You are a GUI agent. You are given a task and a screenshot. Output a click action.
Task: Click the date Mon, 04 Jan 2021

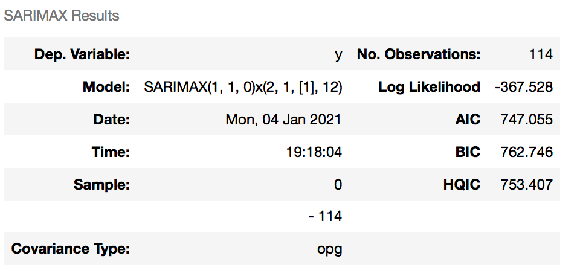283,120
